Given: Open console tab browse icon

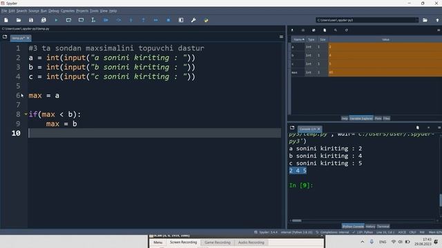Looking at the screenshot, I should [x=292, y=127].
